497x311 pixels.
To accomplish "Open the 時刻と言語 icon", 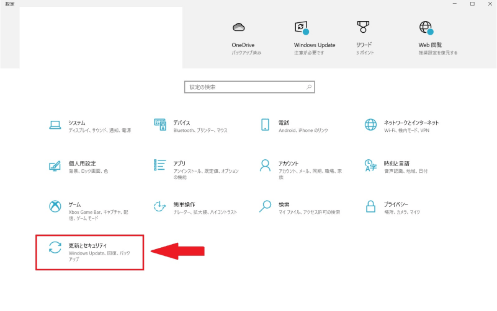I will (x=370, y=165).
